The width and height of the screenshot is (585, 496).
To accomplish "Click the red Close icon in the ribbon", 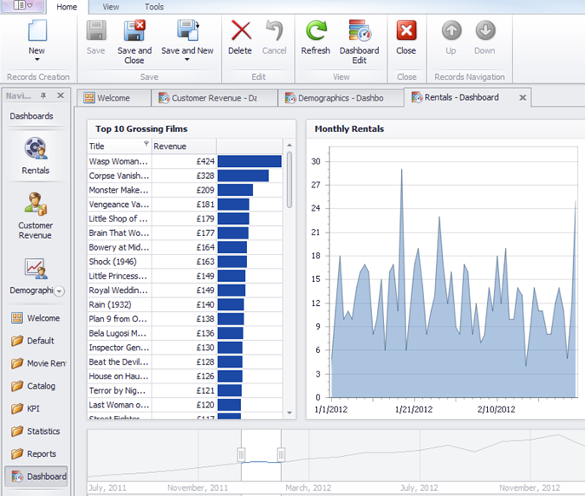I will (x=406, y=32).
